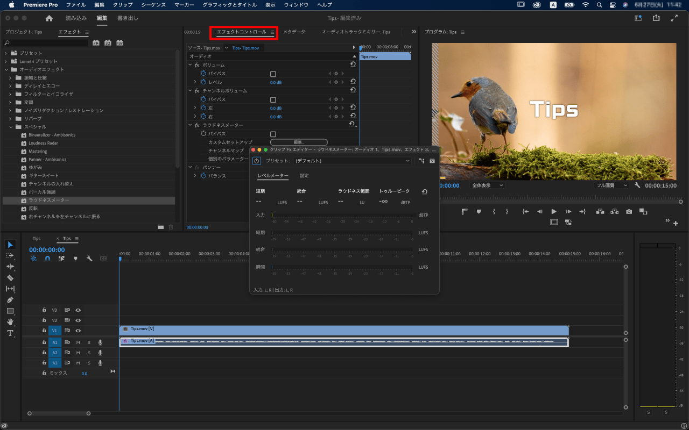
Task: Open the シーケンス menu
Action: [153, 5]
